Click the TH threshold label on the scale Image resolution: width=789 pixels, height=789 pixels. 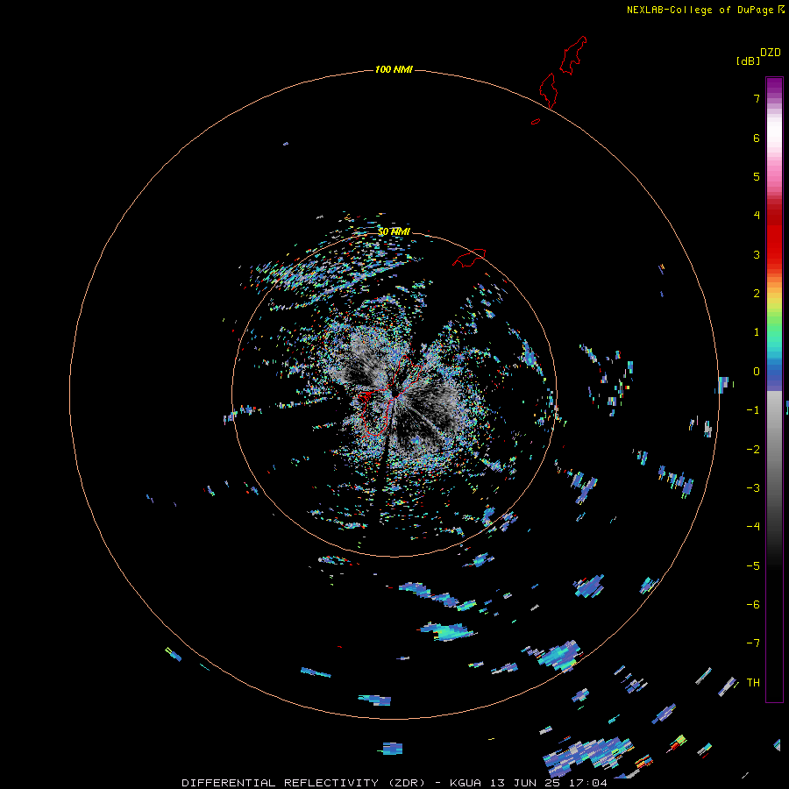click(x=753, y=683)
